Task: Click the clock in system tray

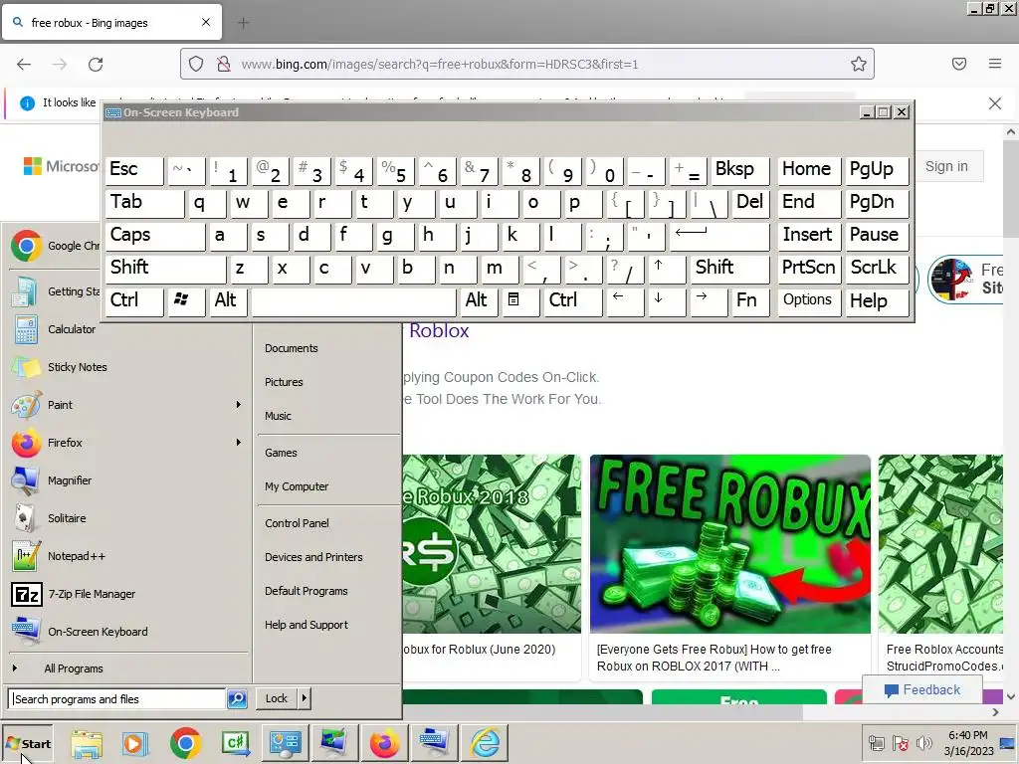Action: pos(968,743)
